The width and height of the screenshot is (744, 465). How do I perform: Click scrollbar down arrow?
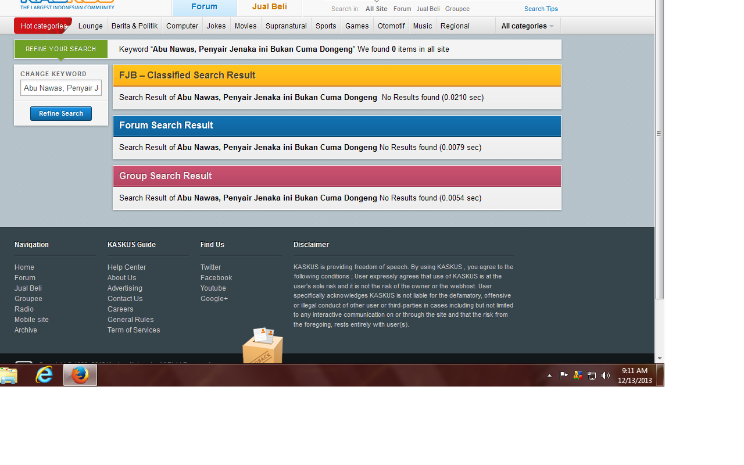(659, 359)
